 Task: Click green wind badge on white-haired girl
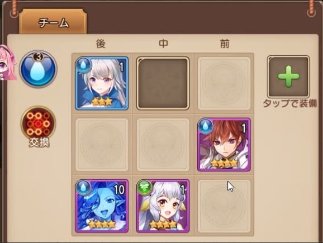(x=144, y=187)
